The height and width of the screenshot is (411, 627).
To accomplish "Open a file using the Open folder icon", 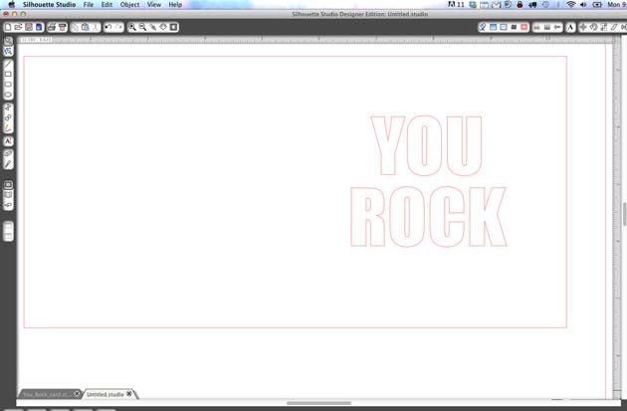I will pyautogui.click(x=18, y=27).
